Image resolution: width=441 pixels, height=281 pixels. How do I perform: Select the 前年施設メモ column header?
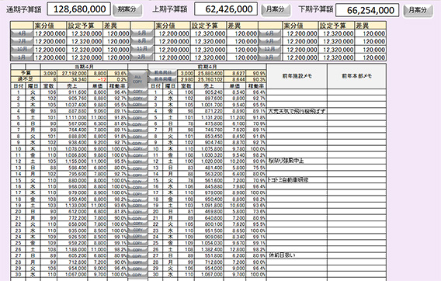[297, 76]
